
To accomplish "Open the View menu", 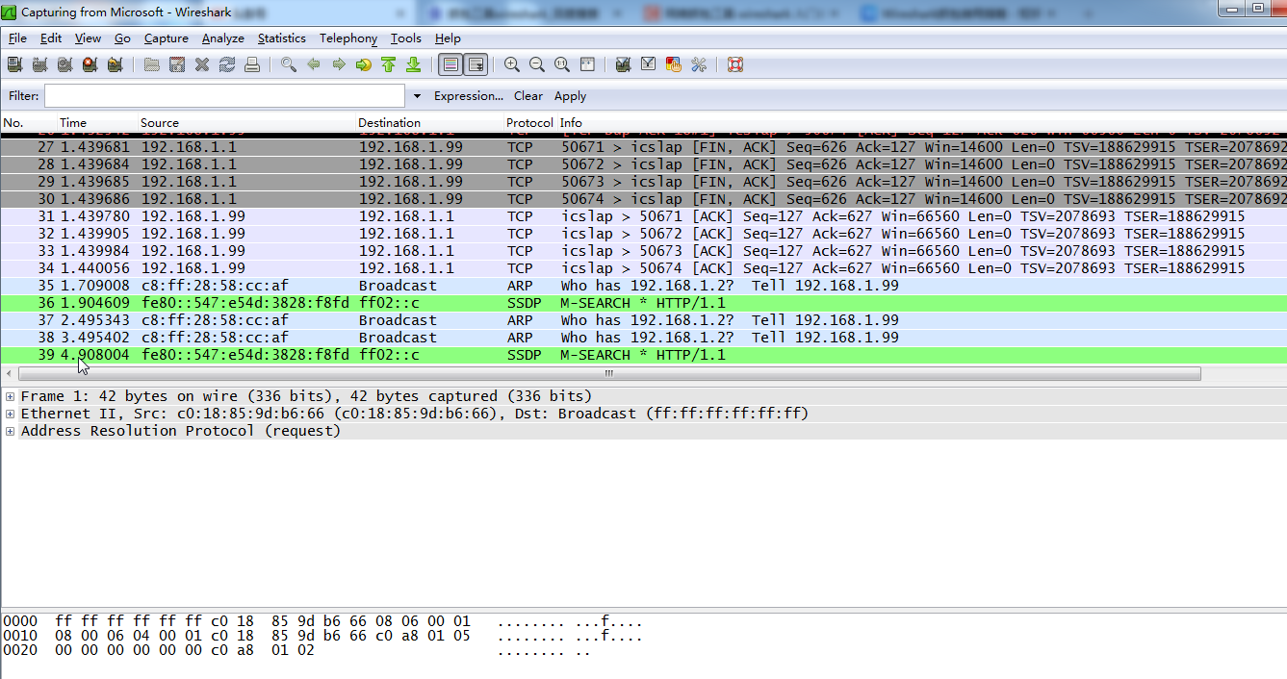I will click(88, 38).
